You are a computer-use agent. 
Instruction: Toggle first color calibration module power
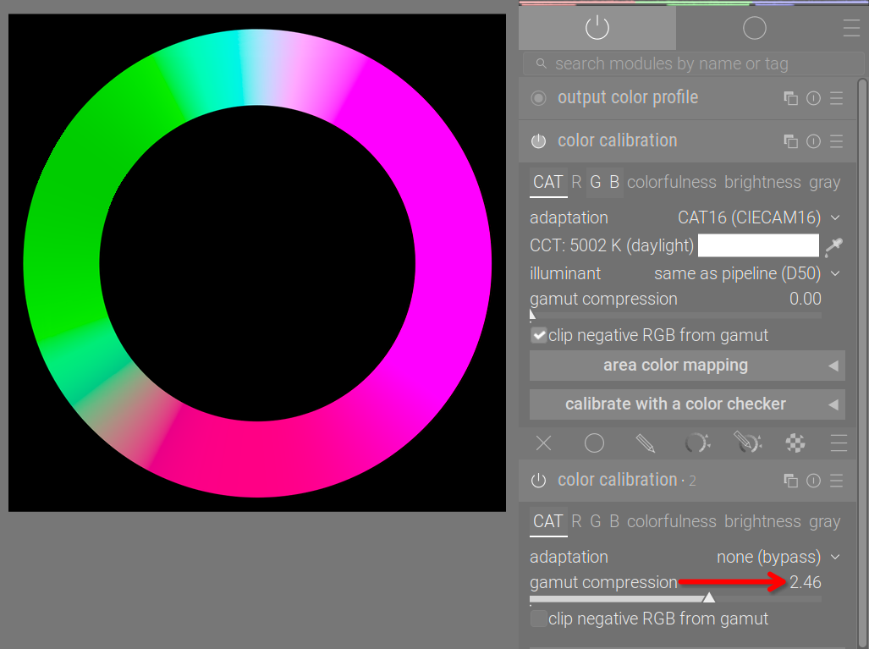pyautogui.click(x=538, y=141)
